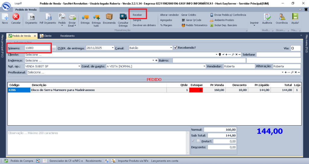Switch to the Cliente tab

coord(46,36)
